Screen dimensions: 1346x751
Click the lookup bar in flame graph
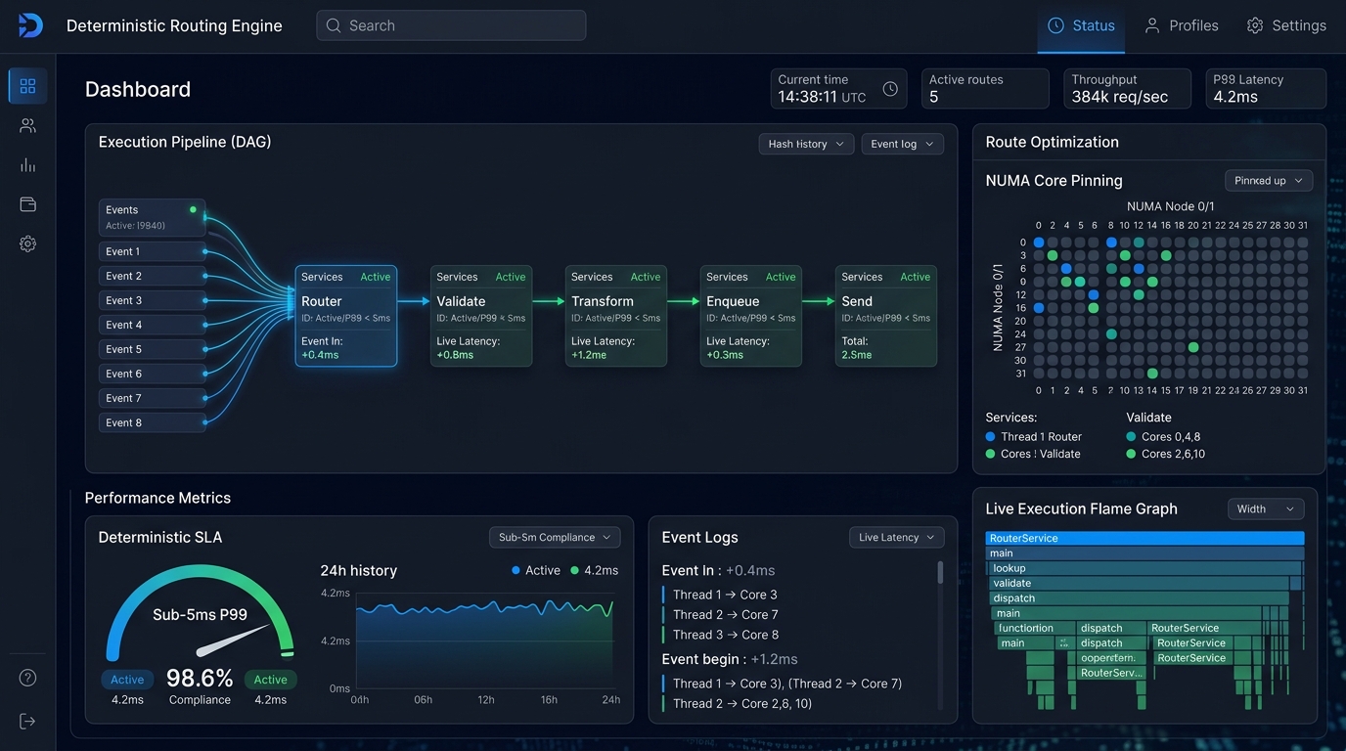pos(1144,568)
